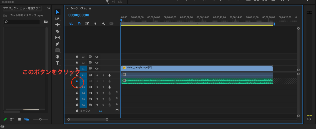The image size is (316, 129).
Task: Open timeline display settings wrench
Action: (x=103, y=24)
